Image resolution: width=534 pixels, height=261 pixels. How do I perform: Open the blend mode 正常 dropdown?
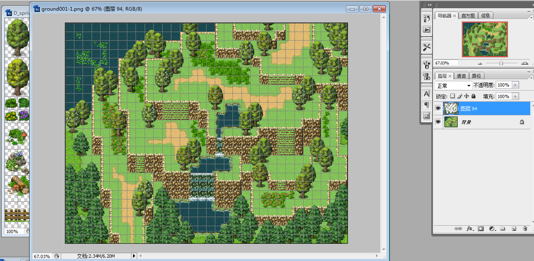coord(453,85)
